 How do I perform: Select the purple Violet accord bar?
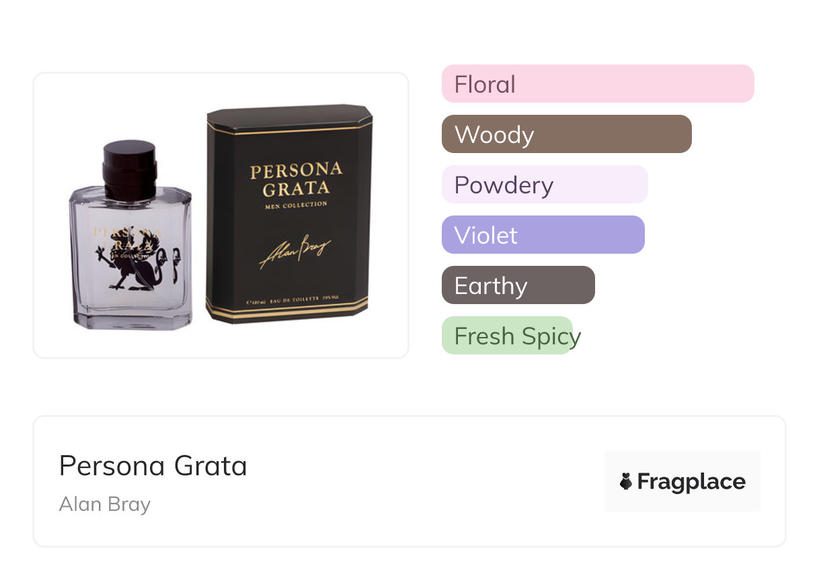pos(543,235)
